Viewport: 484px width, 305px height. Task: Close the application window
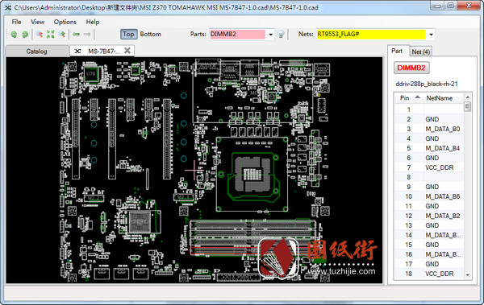coord(468,6)
